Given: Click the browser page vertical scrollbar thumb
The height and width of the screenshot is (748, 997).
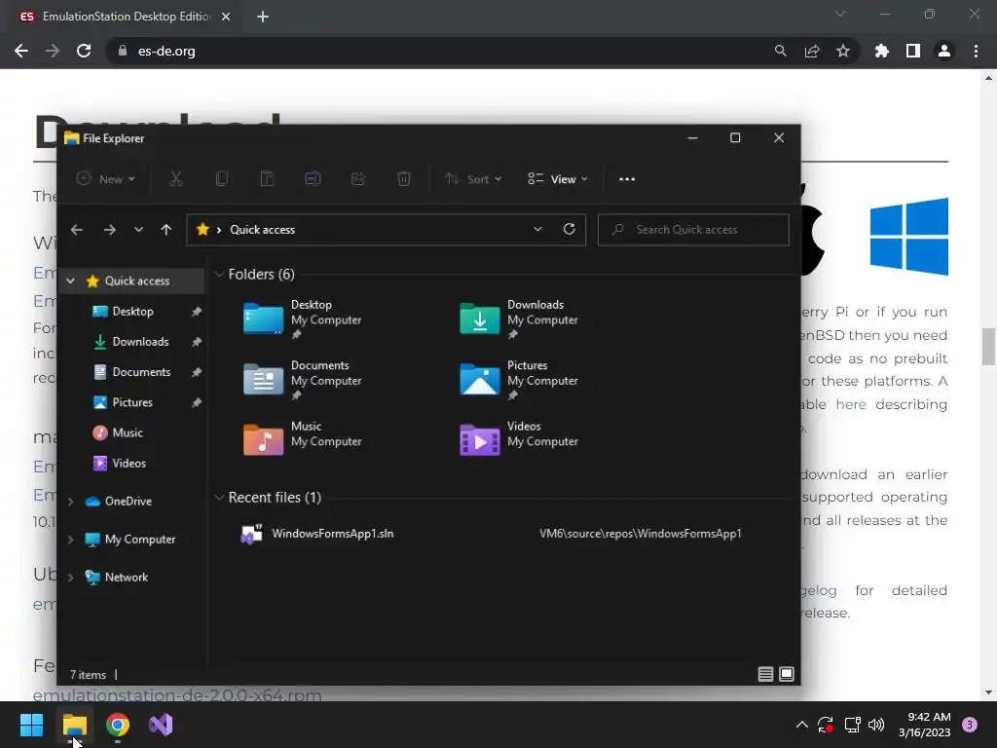Looking at the screenshot, I should [988, 347].
